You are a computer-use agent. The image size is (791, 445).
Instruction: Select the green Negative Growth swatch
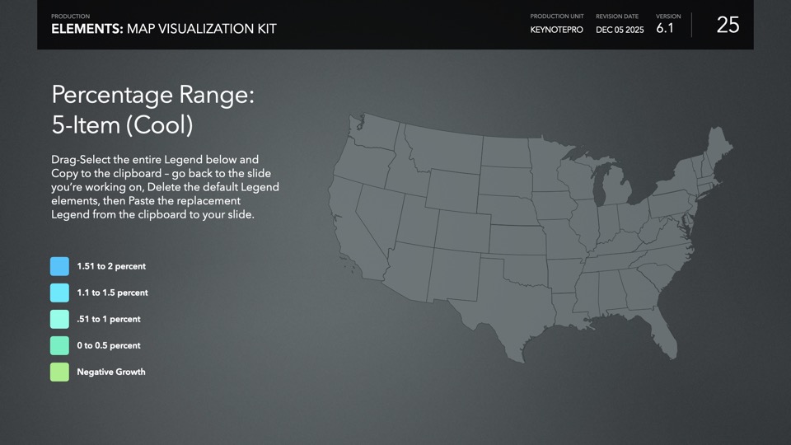point(59,372)
